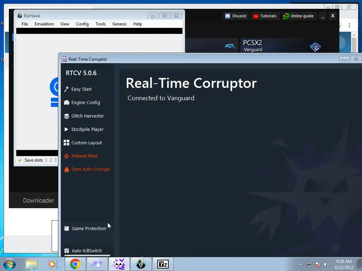Open the BizHawk Config menu

[x=82, y=24]
